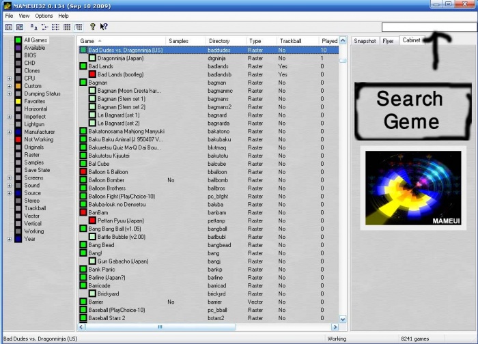Click the red icon beside BanBam
Viewport: 478px width, 344px height.
[83, 212]
